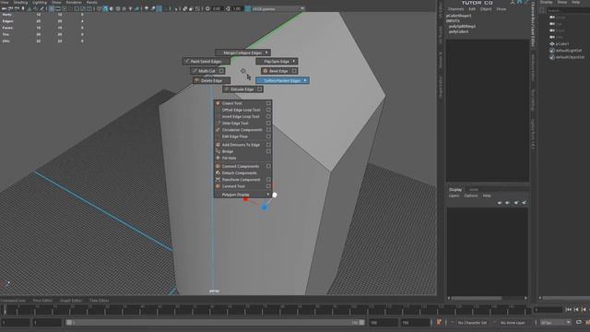The width and height of the screenshot is (590, 332).
Task: Click the lock camera icon
Action: click(11, 8)
